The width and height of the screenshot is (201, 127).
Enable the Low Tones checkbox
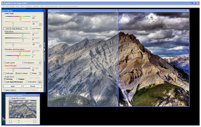tap(31, 29)
